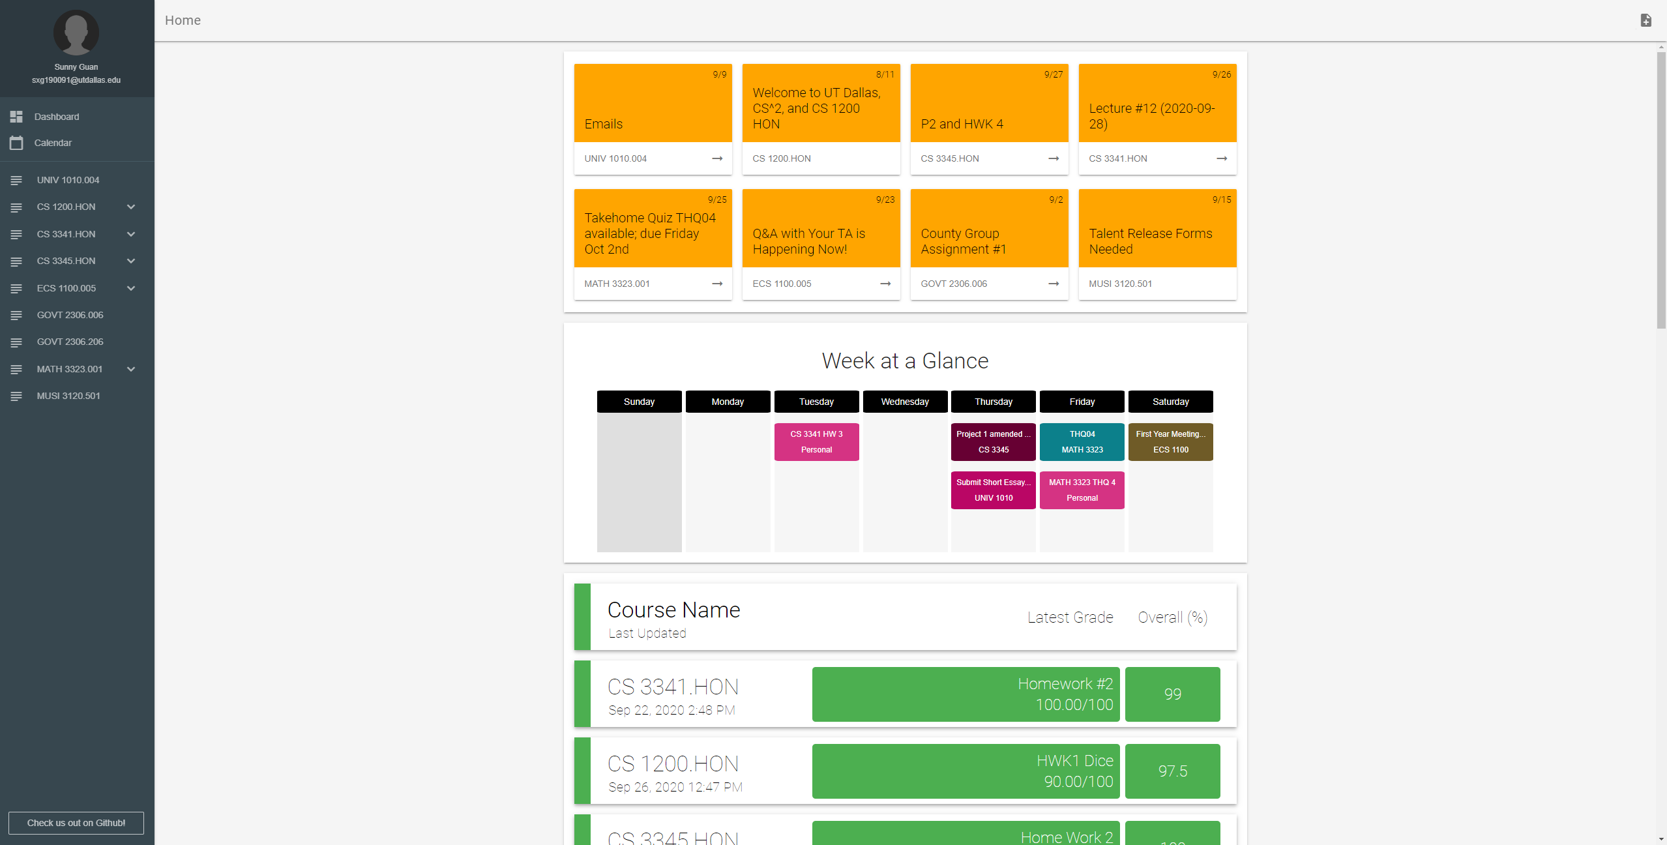Image resolution: width=1667 pixels, height=845 pixels.
Task: Click arrow on County Group Assignment card
Action: coord(1054,284)
